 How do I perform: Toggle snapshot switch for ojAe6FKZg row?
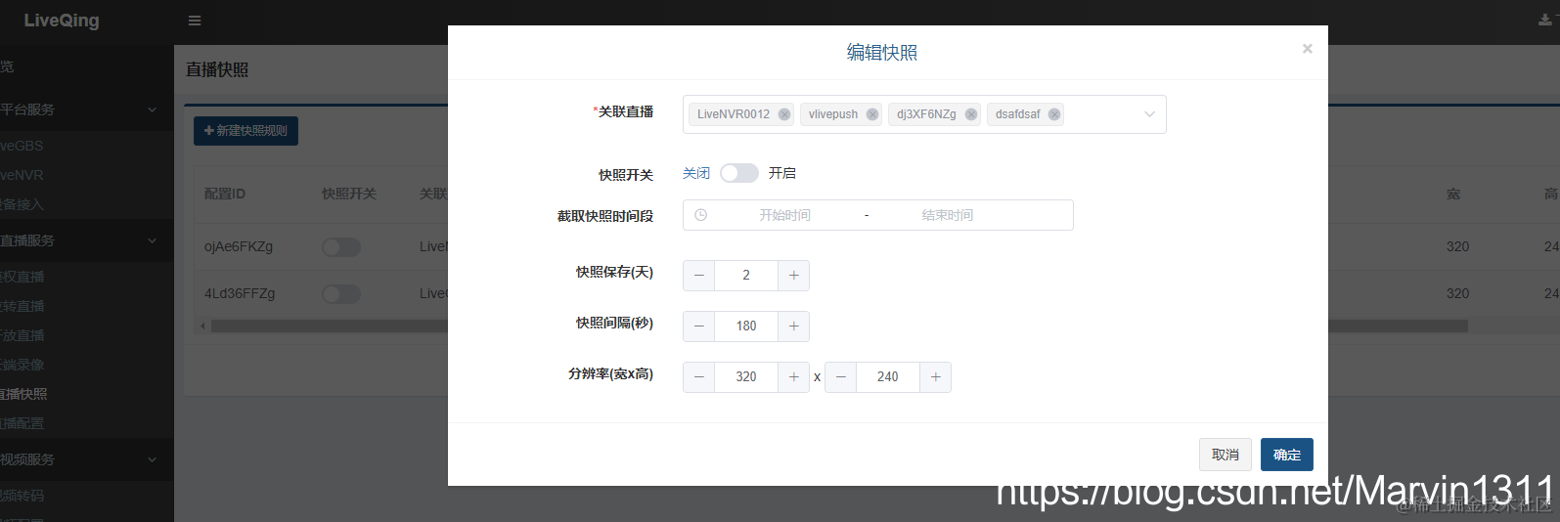341,247
